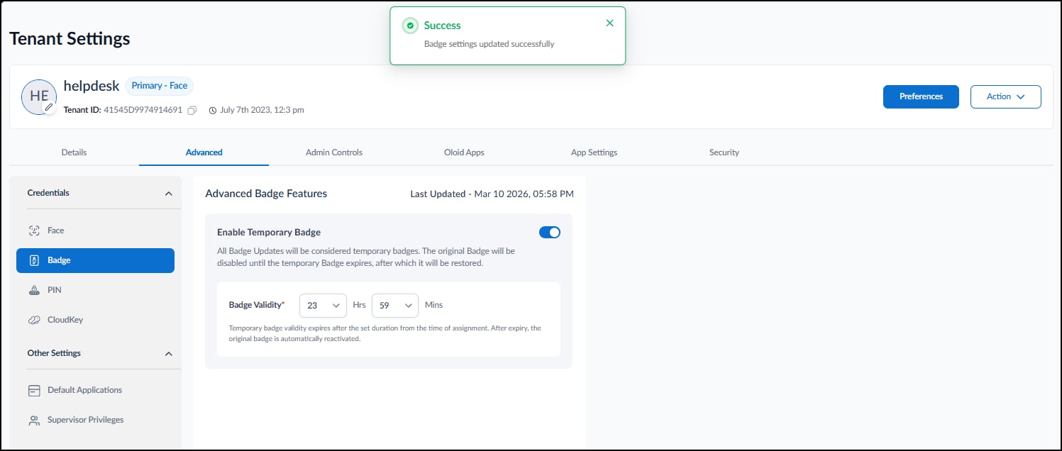
Task: Collapse the Other Settings section
Action: pos(168,353)
